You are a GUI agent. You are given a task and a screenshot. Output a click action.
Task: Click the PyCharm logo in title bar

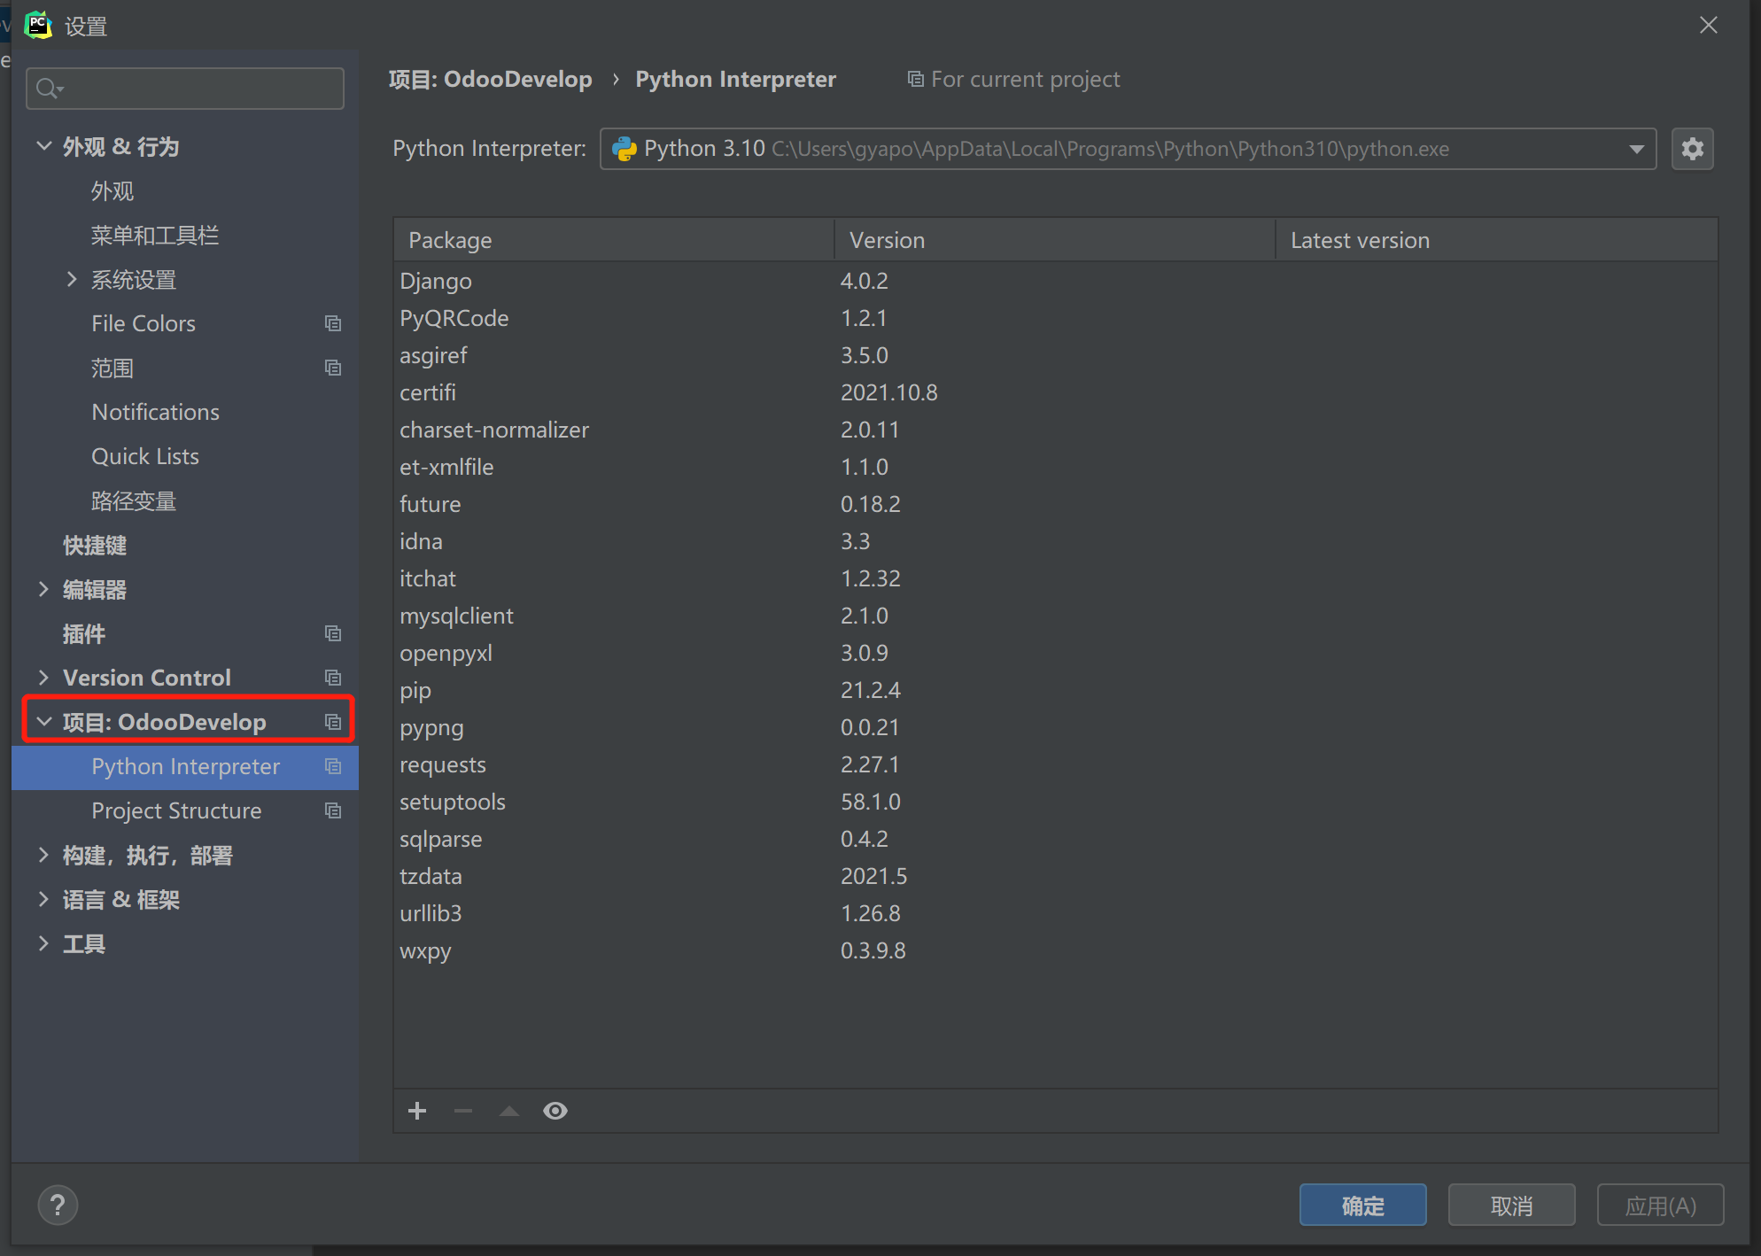pyautogui.click(x=38, y=25)
